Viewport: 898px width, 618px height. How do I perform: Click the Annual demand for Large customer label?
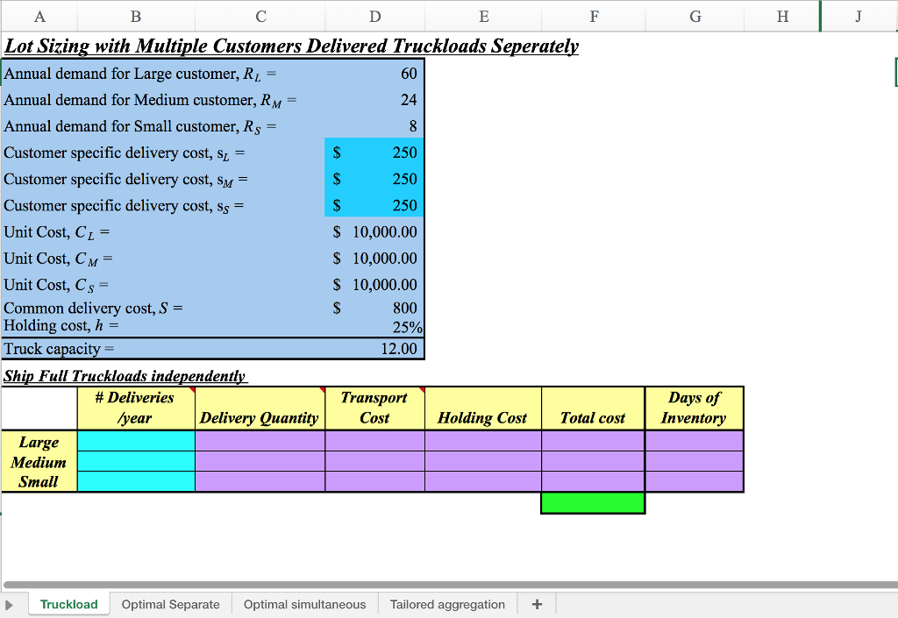pos(139,74)
